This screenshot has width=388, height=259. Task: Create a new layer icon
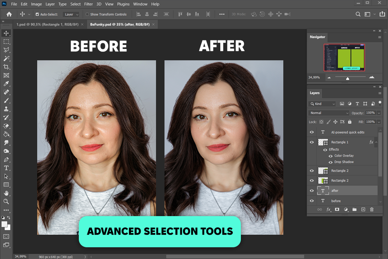pos(363,210)
